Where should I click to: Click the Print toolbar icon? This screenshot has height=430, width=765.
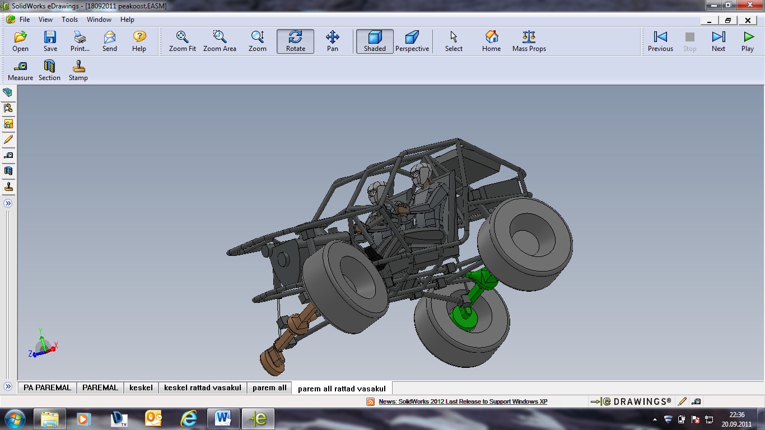coord(80,41)
